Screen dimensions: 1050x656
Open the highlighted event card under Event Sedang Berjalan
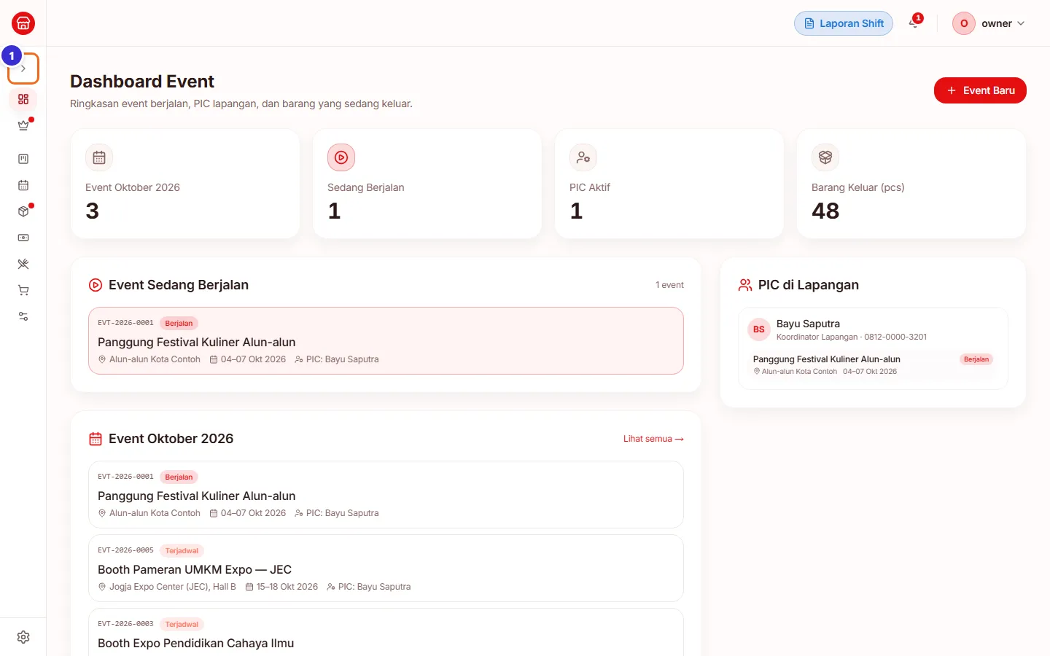[386, 340]
